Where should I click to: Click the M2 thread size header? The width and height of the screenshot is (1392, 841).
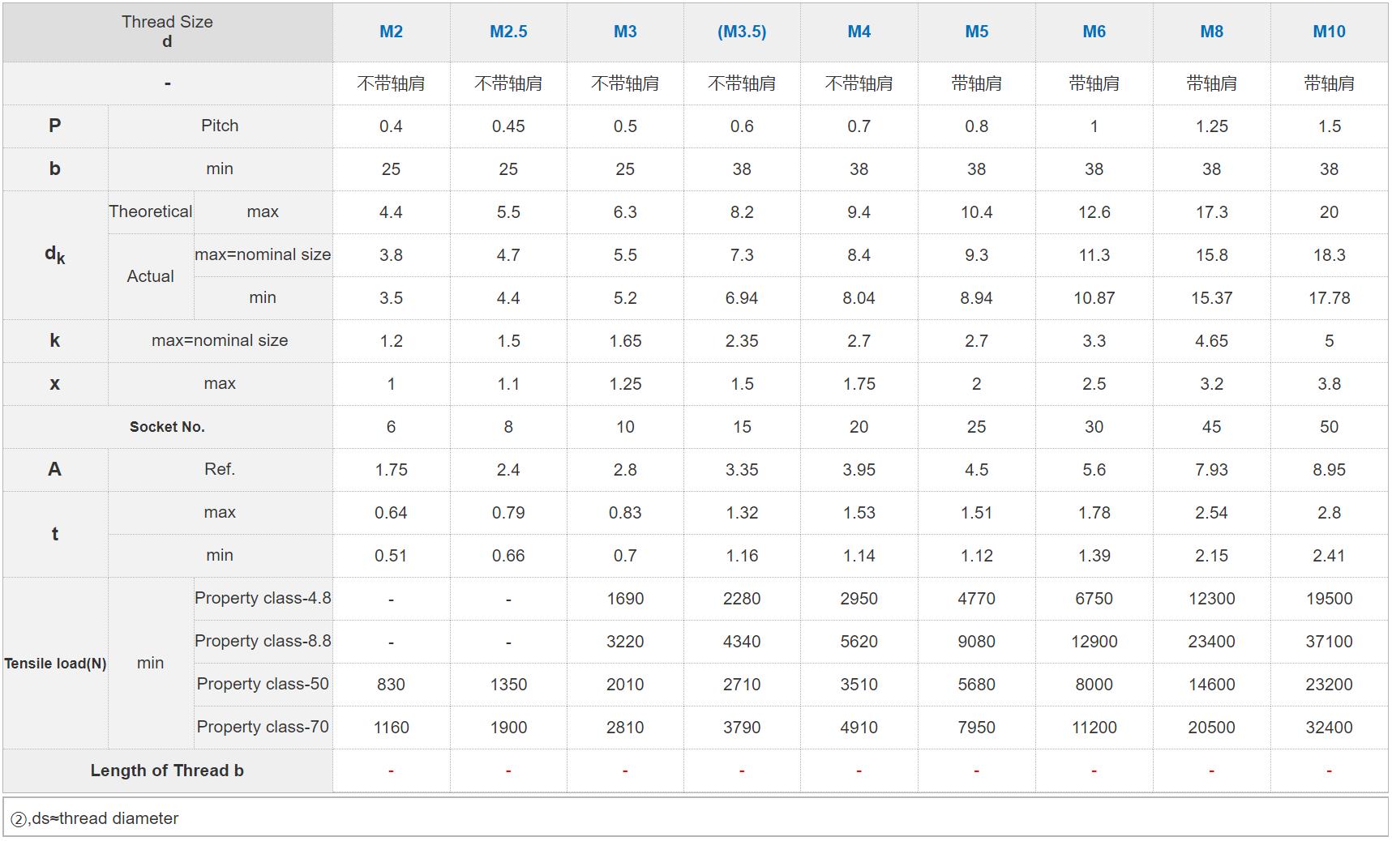(391, 32)
